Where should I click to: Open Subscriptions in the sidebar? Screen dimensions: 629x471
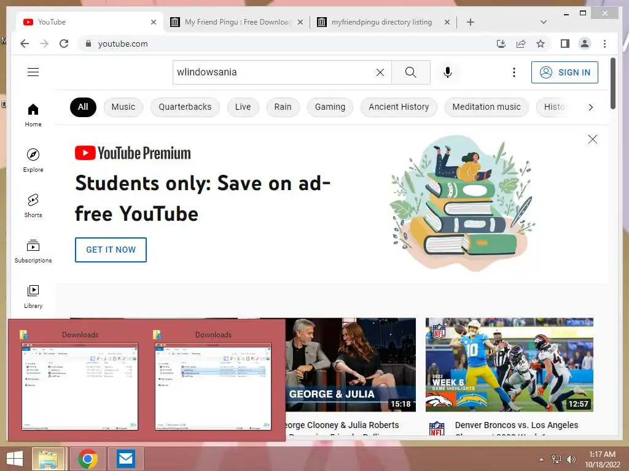click(x=33, y=251)
